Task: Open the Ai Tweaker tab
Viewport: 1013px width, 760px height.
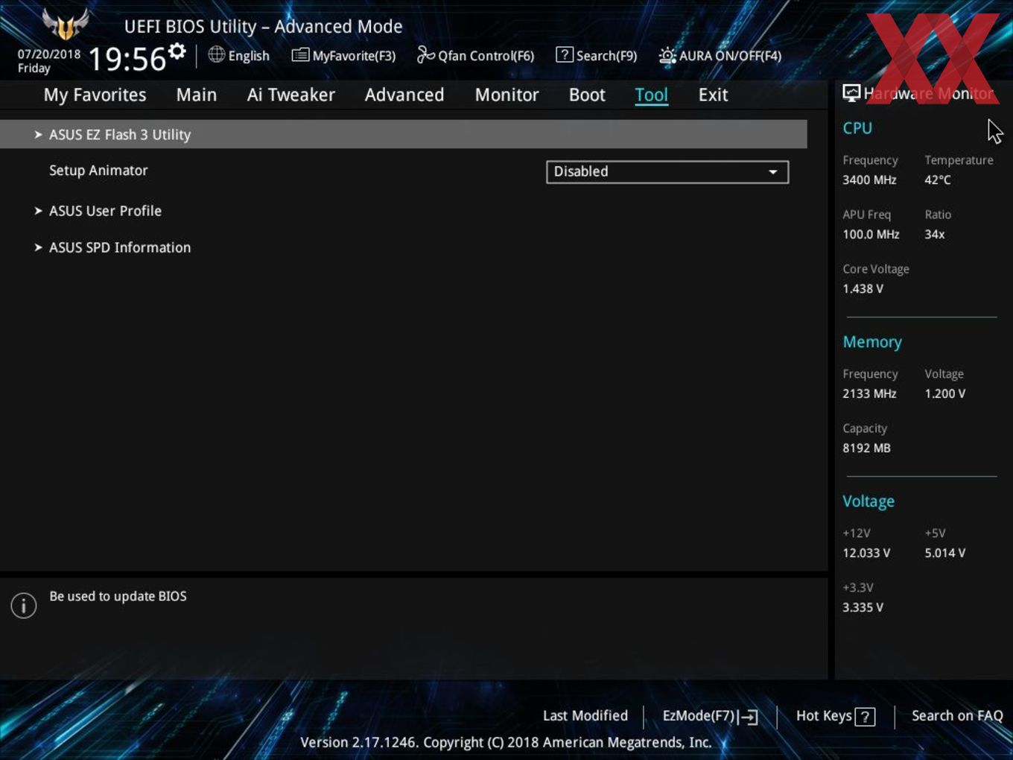Action: pyautogui.click(x=291, y=95)
